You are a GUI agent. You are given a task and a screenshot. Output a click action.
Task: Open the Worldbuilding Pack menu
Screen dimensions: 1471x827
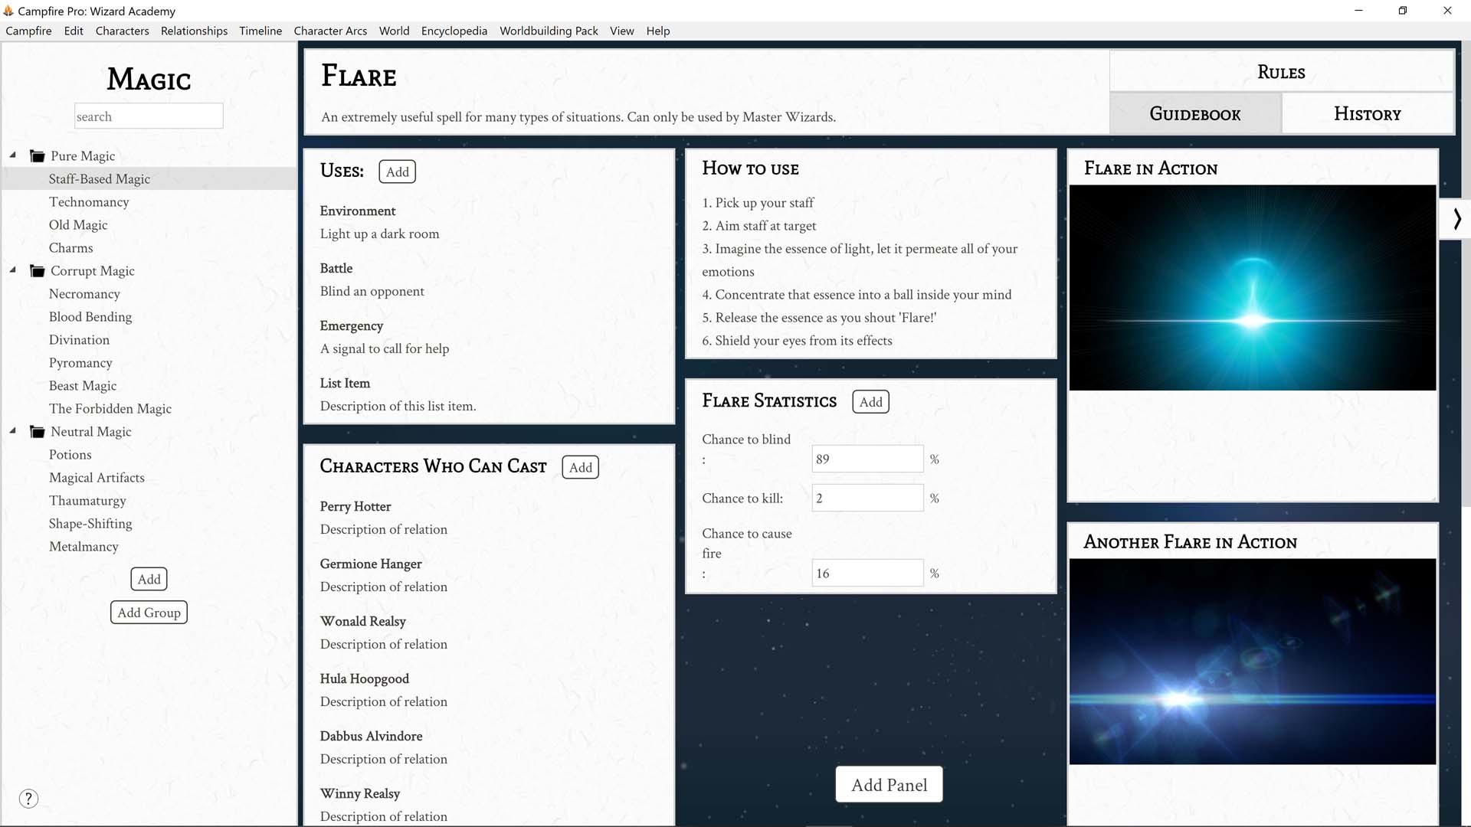pos(549,31)
